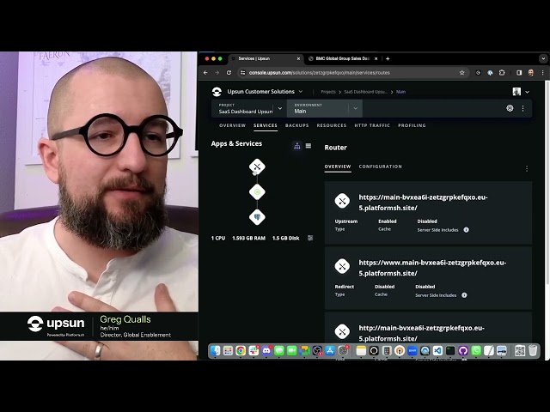Open Trash in the Dock
The width and height of the screenshot is (550, 412).
pyautogui.click(x=533, y=351)
